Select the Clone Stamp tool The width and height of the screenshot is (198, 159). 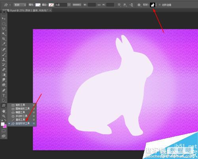(x=4, y=60)
